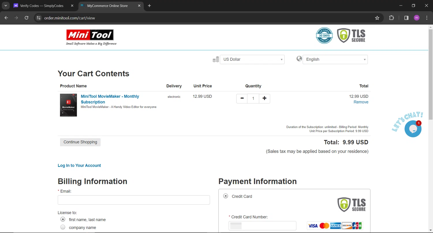The image size is (433, 233).
Task: Click the TLS Secure badge in payment box
Action: tap(352, 205)
